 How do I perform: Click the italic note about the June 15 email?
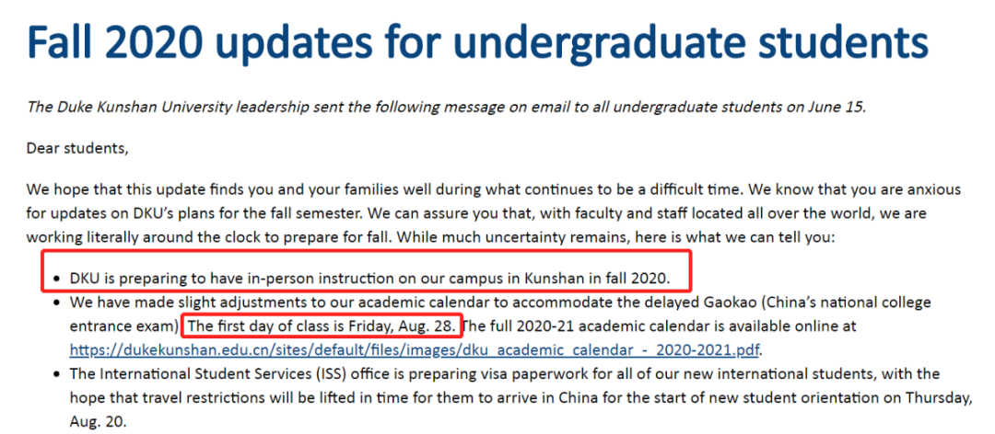446,107
